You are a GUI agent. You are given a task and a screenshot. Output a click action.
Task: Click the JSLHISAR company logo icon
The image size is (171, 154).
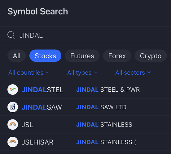pyautogui.click(x=13, y=142)
